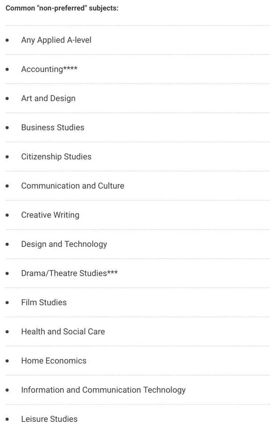Select the 'Creative Writing' entry

pos(50,215)
